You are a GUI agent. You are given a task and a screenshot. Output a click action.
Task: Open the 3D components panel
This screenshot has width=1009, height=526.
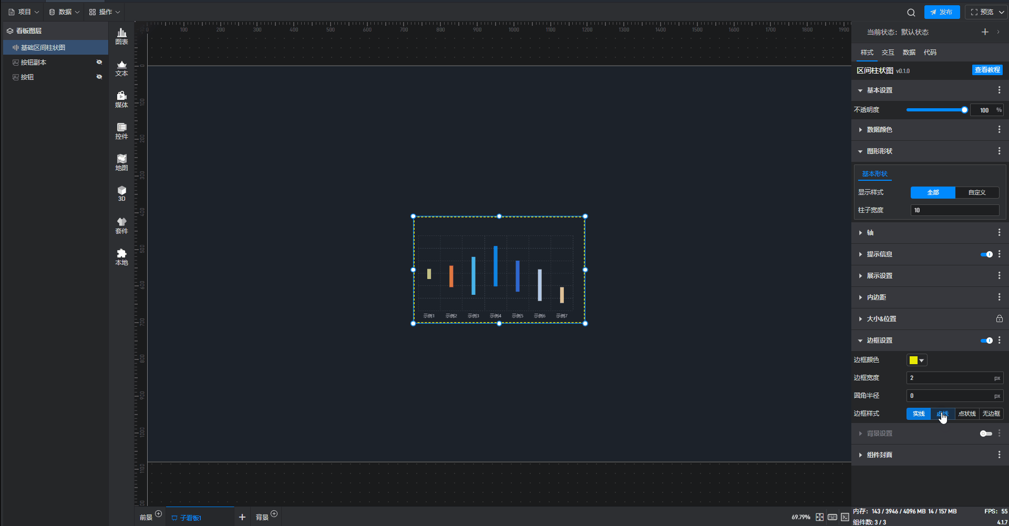coord(121,193)
